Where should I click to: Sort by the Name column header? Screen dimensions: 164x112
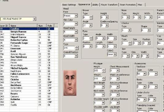point(23,26)
